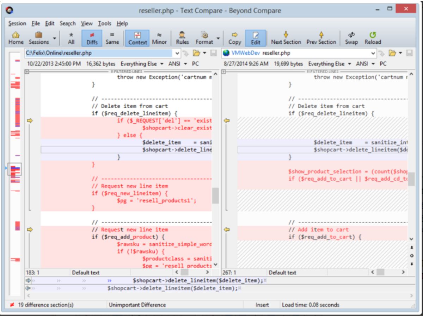Click the left arrow icon of lower detail line
The width and height of the screenshot is (423, 317).
click(x=28, y=288)
